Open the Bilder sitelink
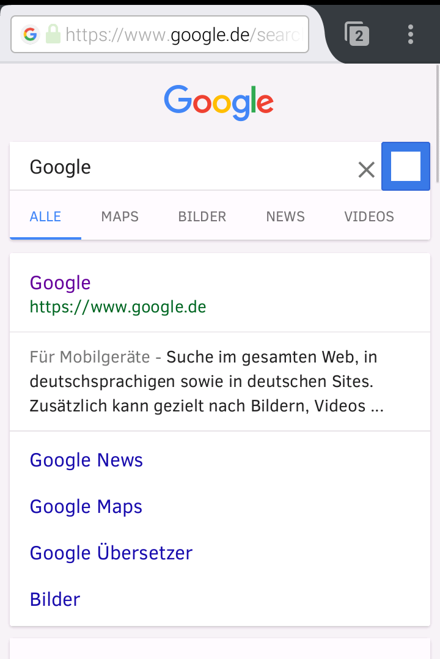This screenshot has height=659, width=440. coord(55,599)
